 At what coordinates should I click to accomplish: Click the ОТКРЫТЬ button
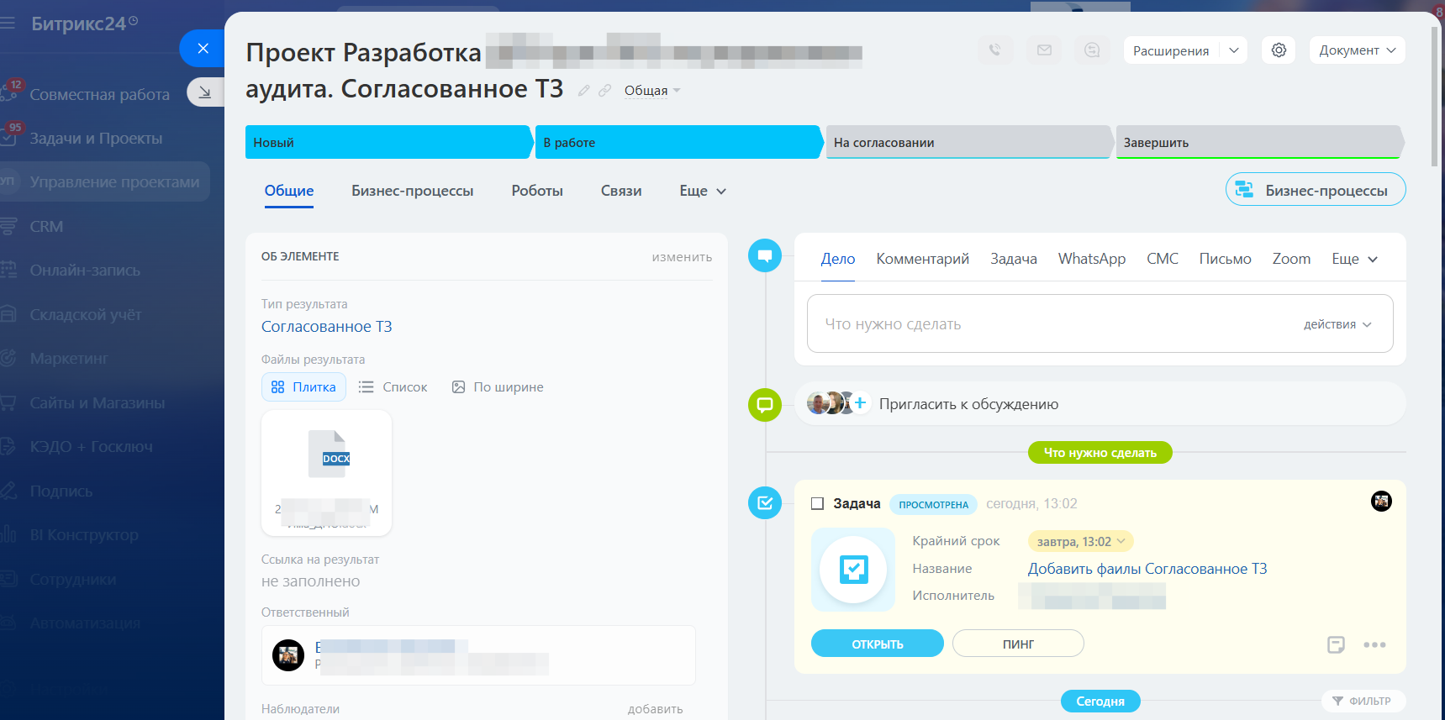coord(877,644)
